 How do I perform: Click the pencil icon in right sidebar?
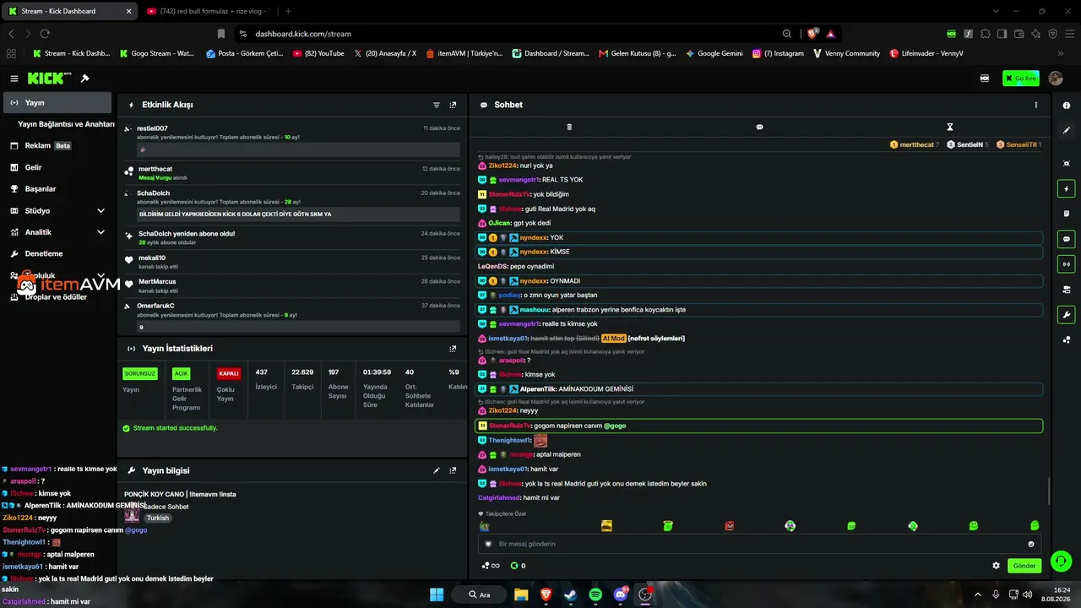tap(1067, 131)
